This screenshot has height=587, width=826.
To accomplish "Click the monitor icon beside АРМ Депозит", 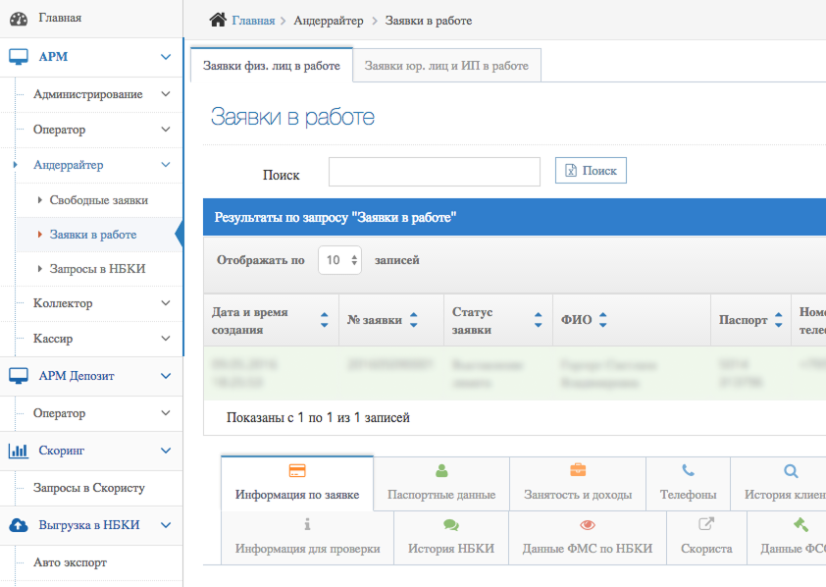I will [x=19, y=375].
